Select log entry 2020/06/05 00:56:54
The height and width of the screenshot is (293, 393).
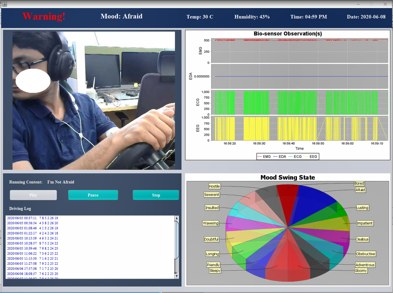[32, 223]
